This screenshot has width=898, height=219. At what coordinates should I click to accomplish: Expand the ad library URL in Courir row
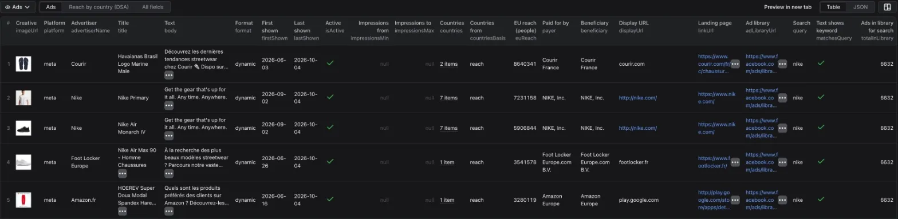pos(782,63)
